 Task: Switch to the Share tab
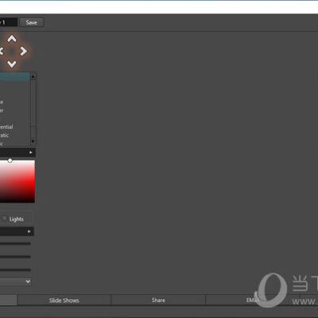click(x=158, y=301)
